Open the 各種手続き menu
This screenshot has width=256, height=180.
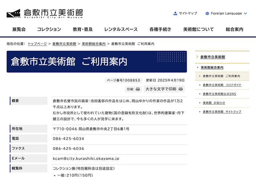(160, 29)
